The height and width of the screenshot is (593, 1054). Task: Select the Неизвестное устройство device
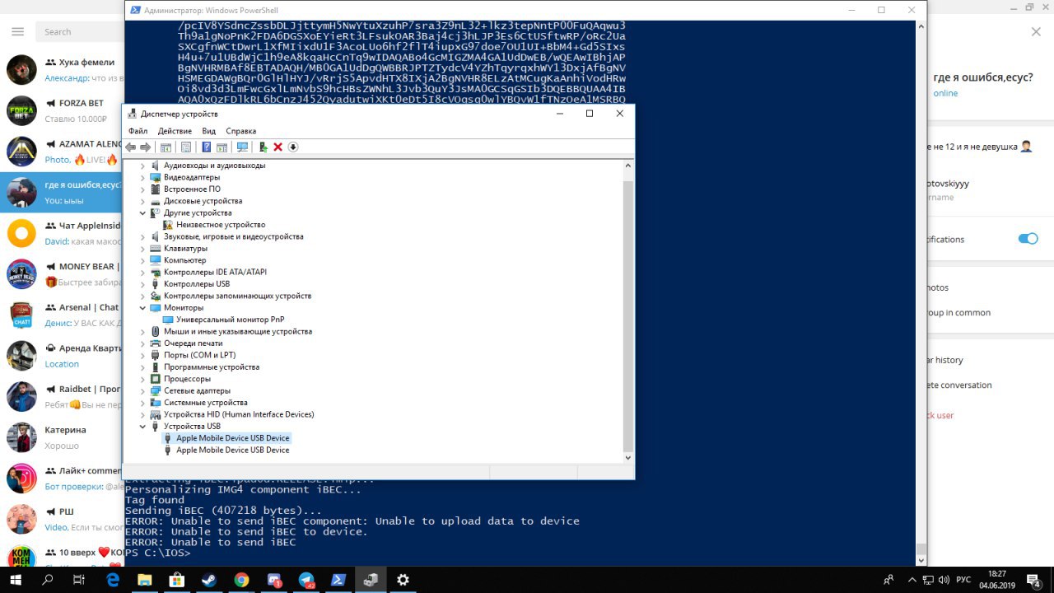221,225
